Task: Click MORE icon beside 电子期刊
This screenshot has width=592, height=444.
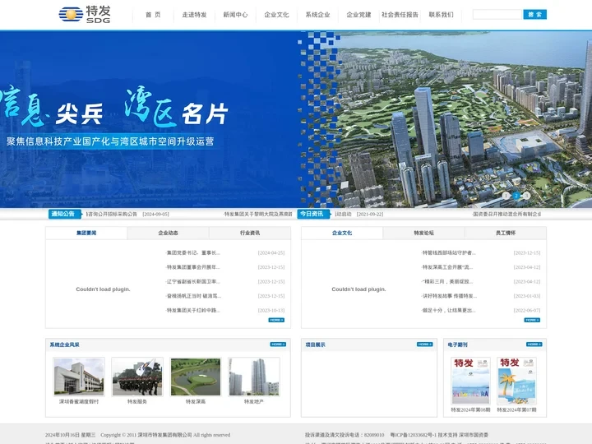Action: coord(534,345)
